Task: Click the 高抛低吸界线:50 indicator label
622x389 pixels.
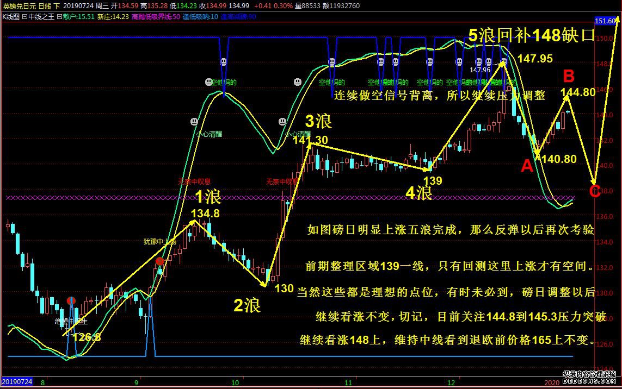Action: [x=151, y=17]
